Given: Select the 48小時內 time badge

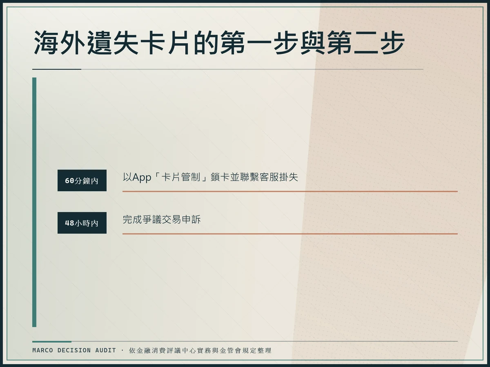Looking at the screenshot, I should click(82, 223).
